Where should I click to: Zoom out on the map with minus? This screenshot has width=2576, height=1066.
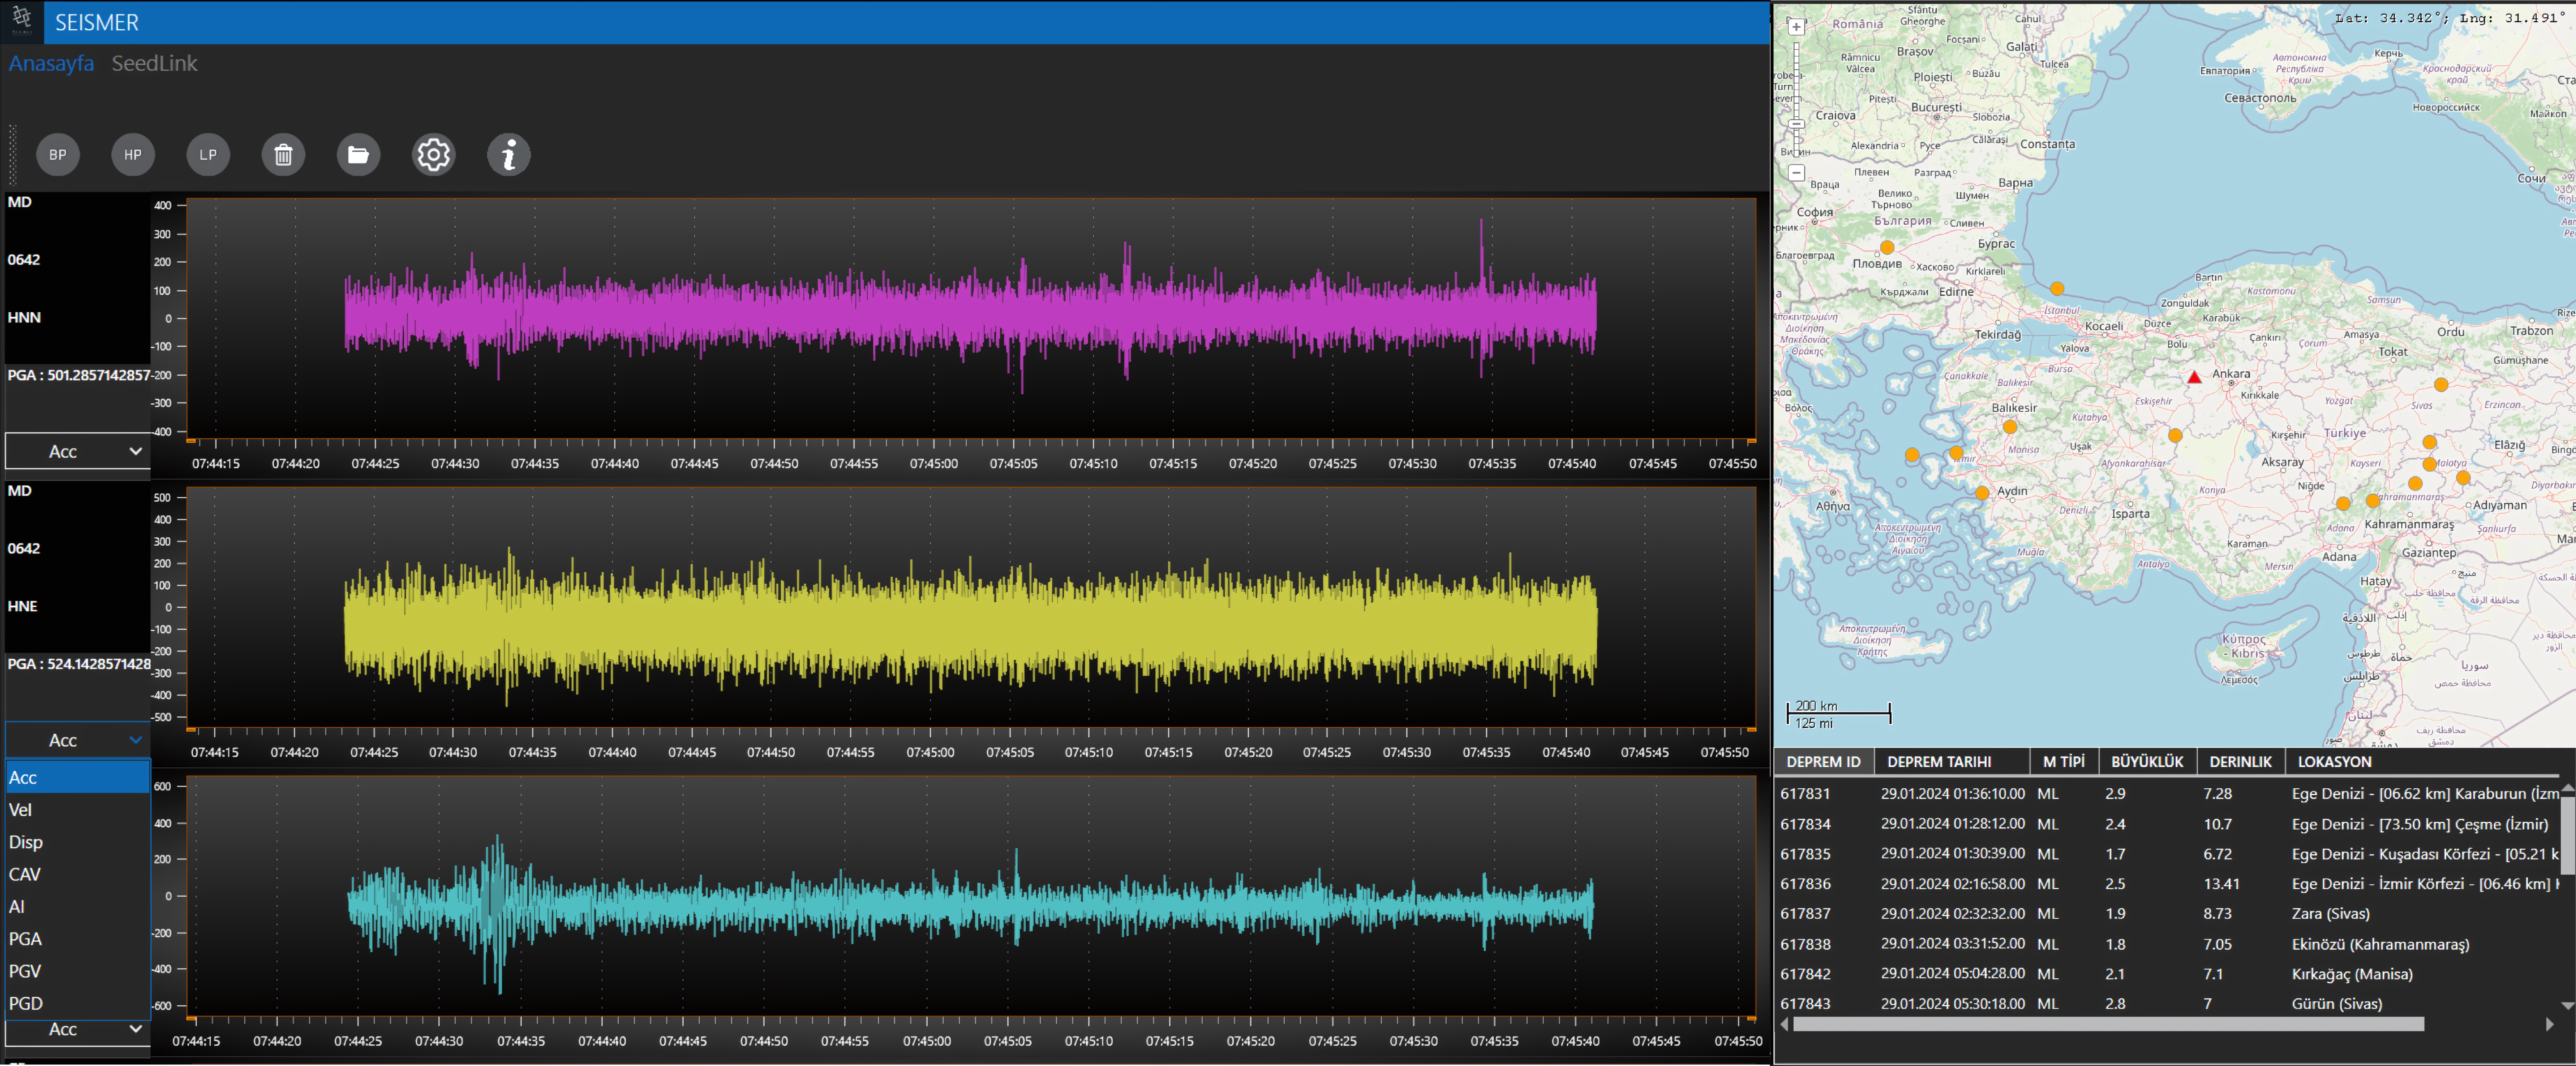1796,173
